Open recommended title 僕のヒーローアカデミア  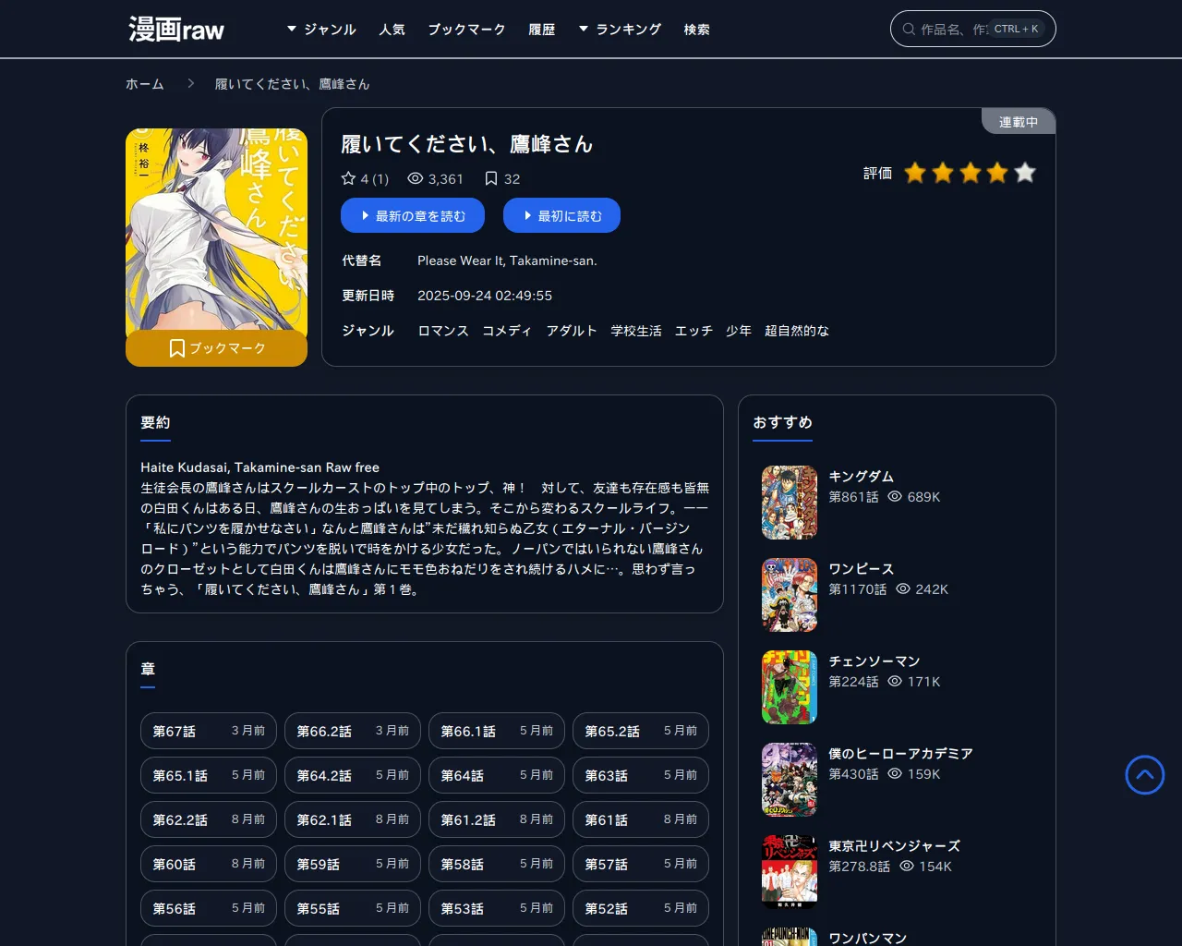point(900,753)
